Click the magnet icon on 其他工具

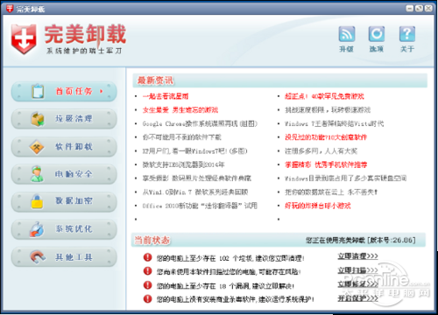point(38,257)
